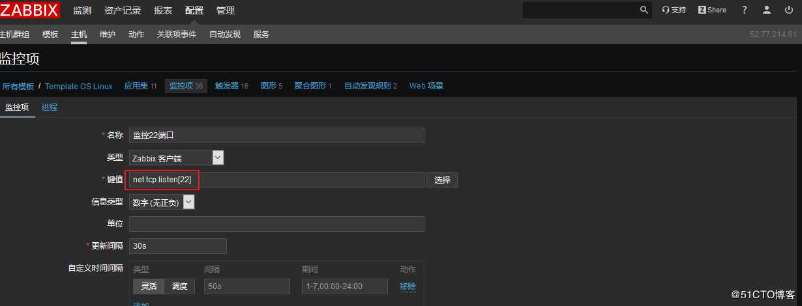Open the 配置 top menu

point(194,10)
